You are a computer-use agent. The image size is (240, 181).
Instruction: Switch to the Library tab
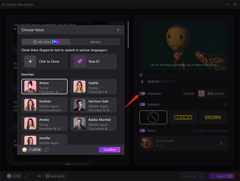click(95, 42)
